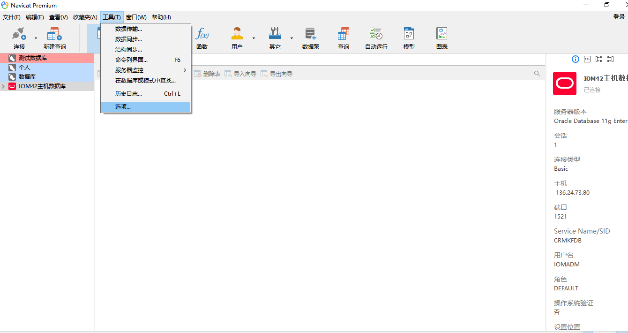
Task: Open the 模型 Model toolbar icon
Action: 408,38
